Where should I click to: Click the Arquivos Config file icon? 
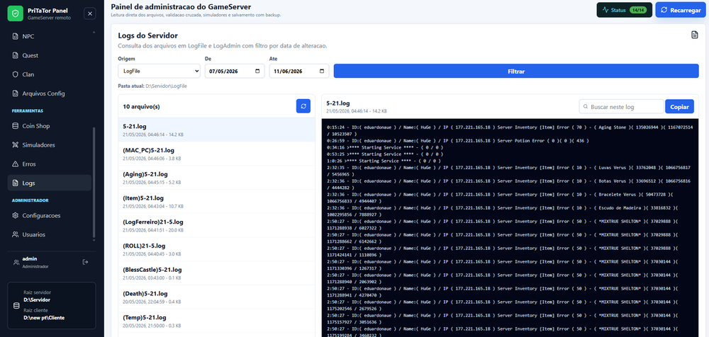click(x=15, y=93)
